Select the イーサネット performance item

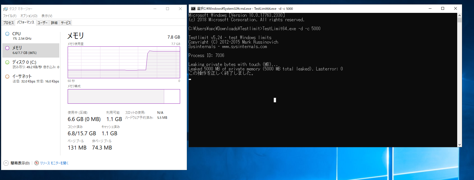(x=31, y=79)
